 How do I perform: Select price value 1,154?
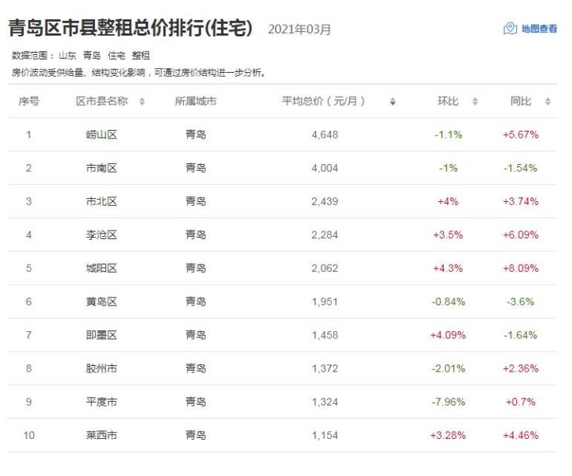(325, 436)
